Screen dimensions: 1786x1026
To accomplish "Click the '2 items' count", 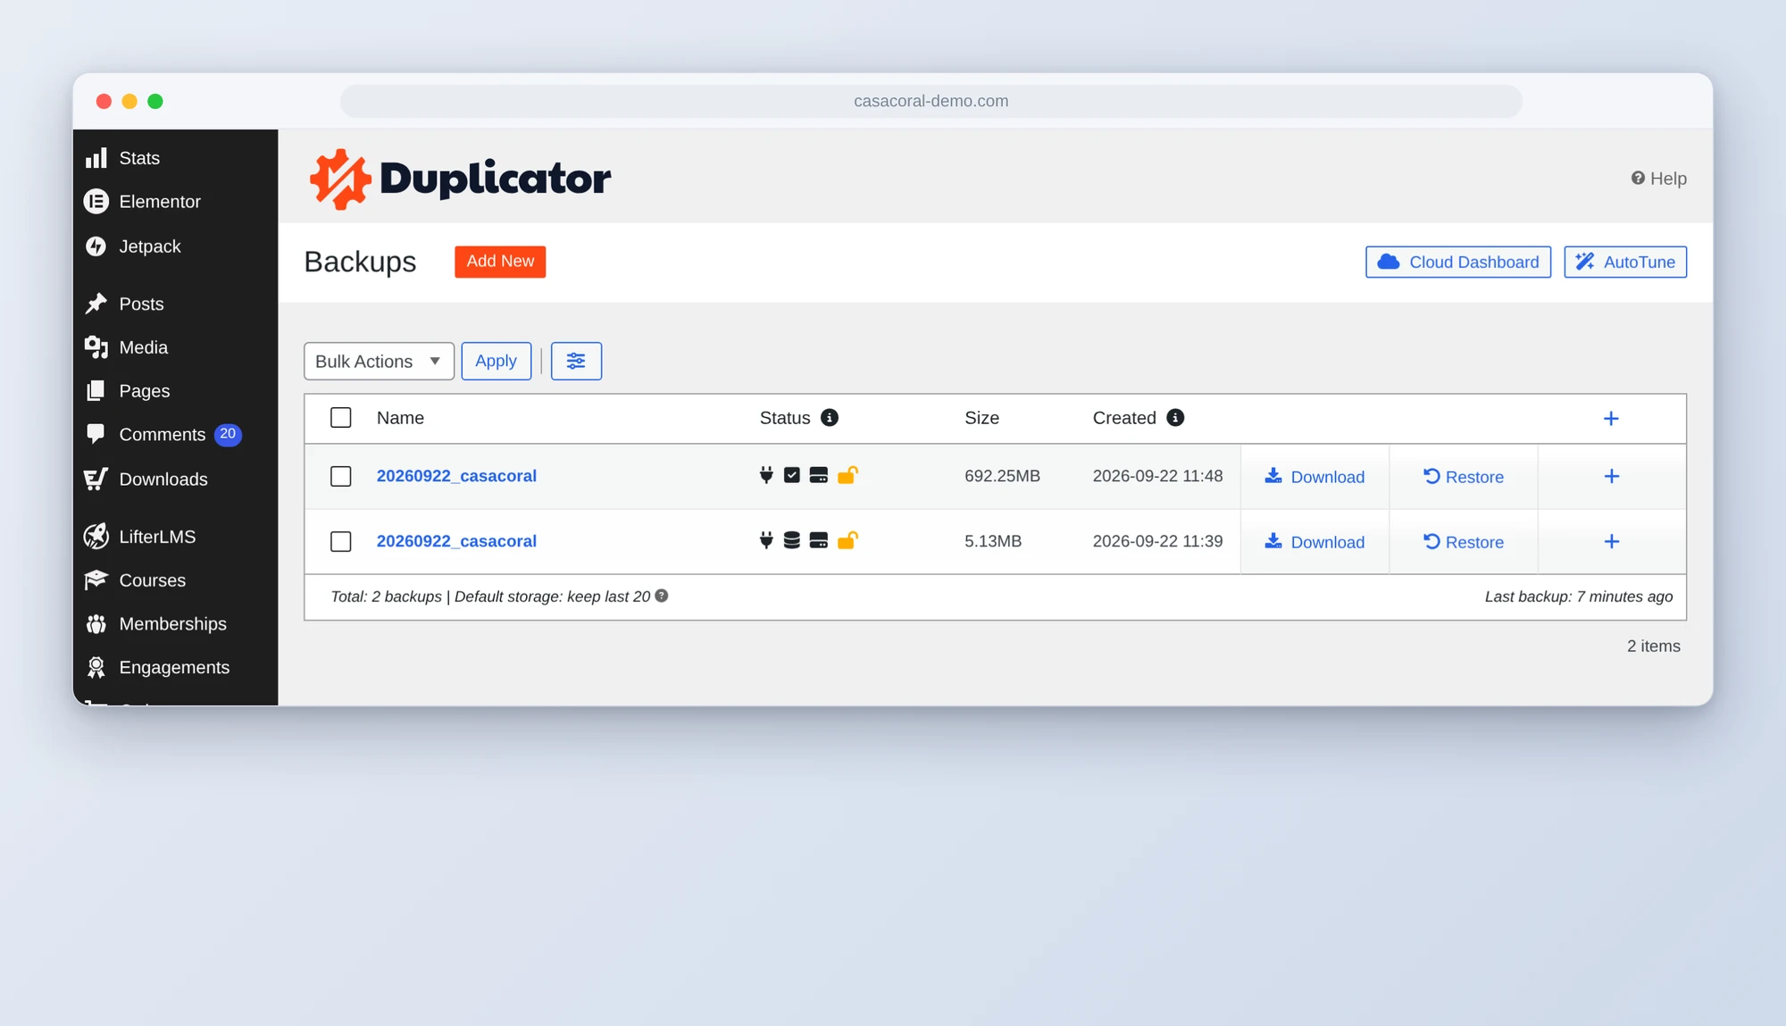I will pyautogui.click(x=1653, y=646).
